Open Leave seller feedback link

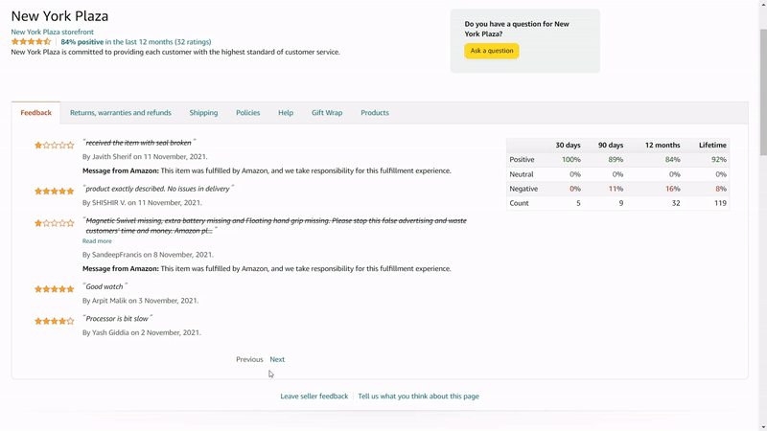pos(314,397)
